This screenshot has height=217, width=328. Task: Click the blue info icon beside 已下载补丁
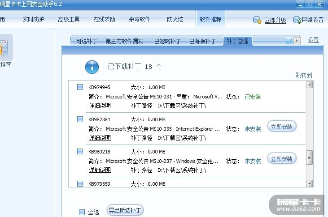coord(92,67)
